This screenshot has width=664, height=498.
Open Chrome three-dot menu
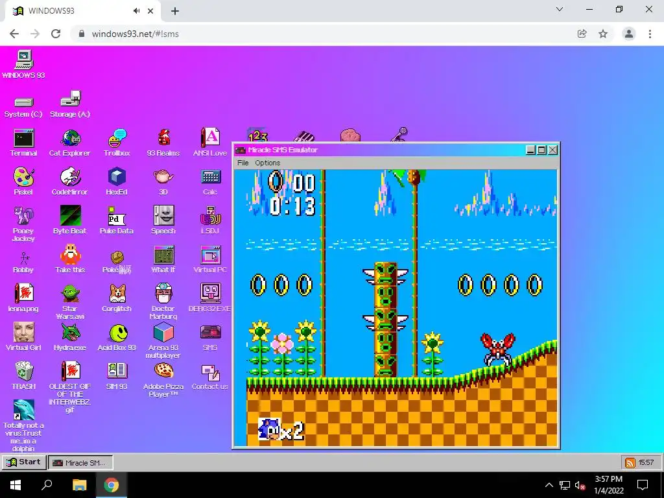pyautogui.click(x=650, y=34)
